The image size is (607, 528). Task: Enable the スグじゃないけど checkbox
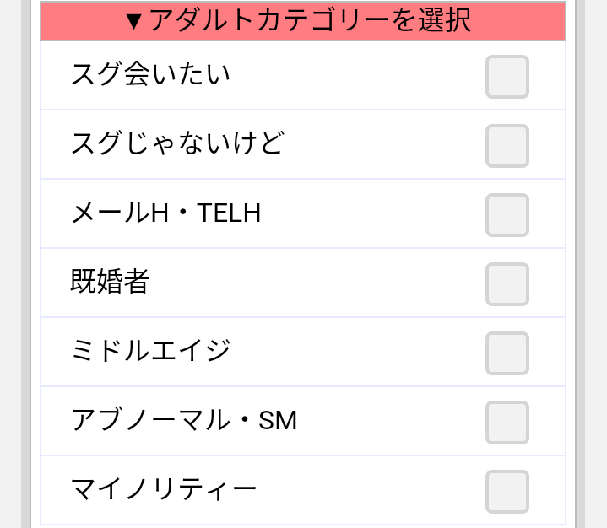(507, 146)
